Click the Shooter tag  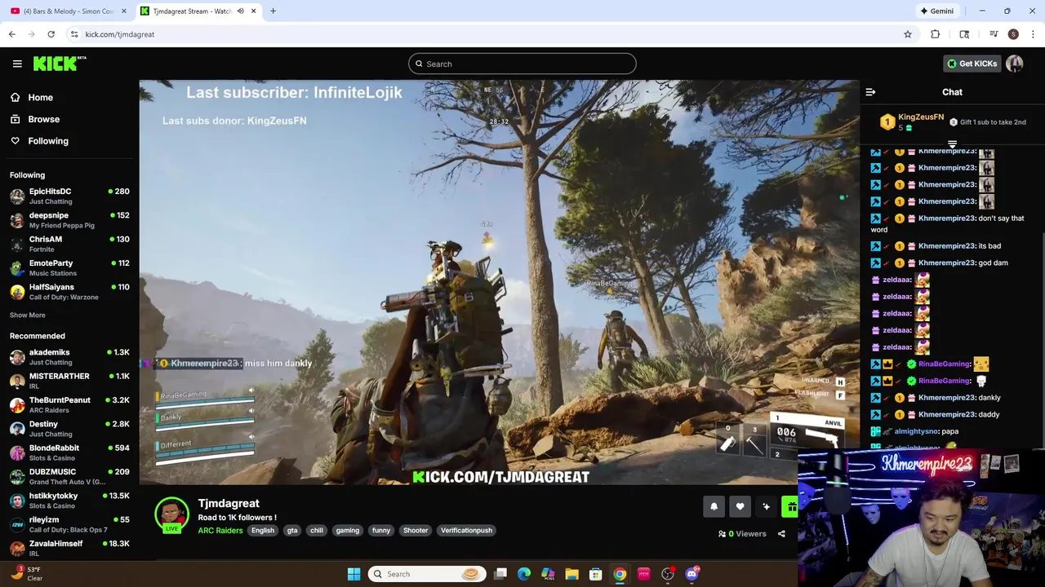click(x=416, y=531)
